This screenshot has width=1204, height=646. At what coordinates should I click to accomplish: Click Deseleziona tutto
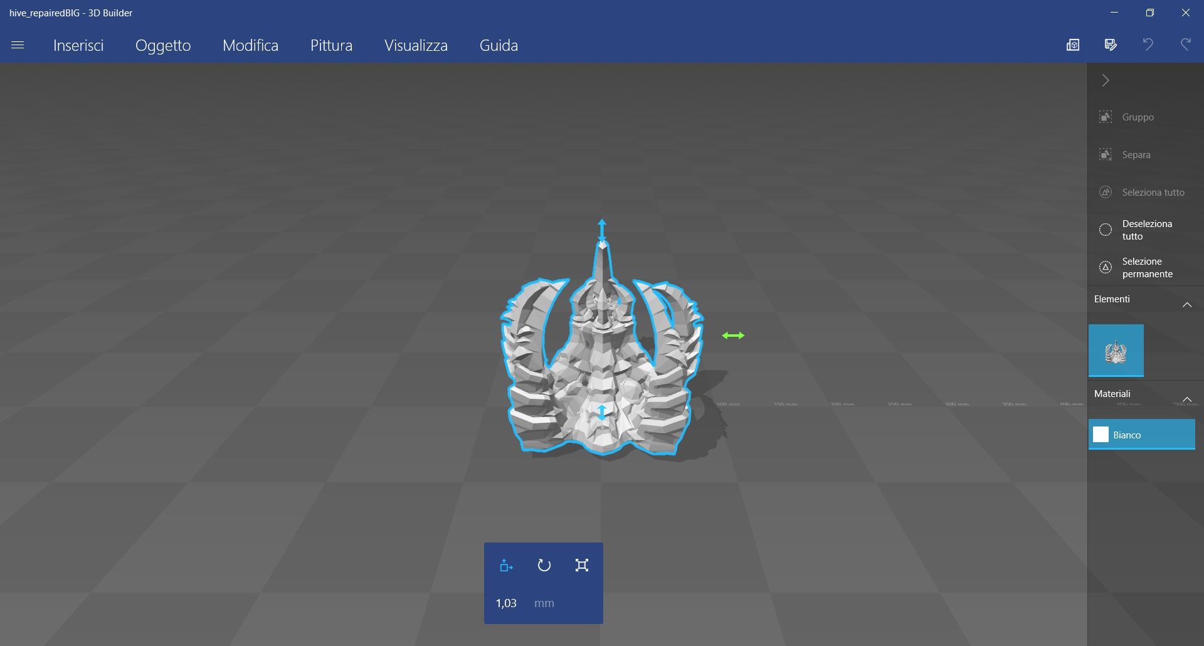pos(1145,230)
